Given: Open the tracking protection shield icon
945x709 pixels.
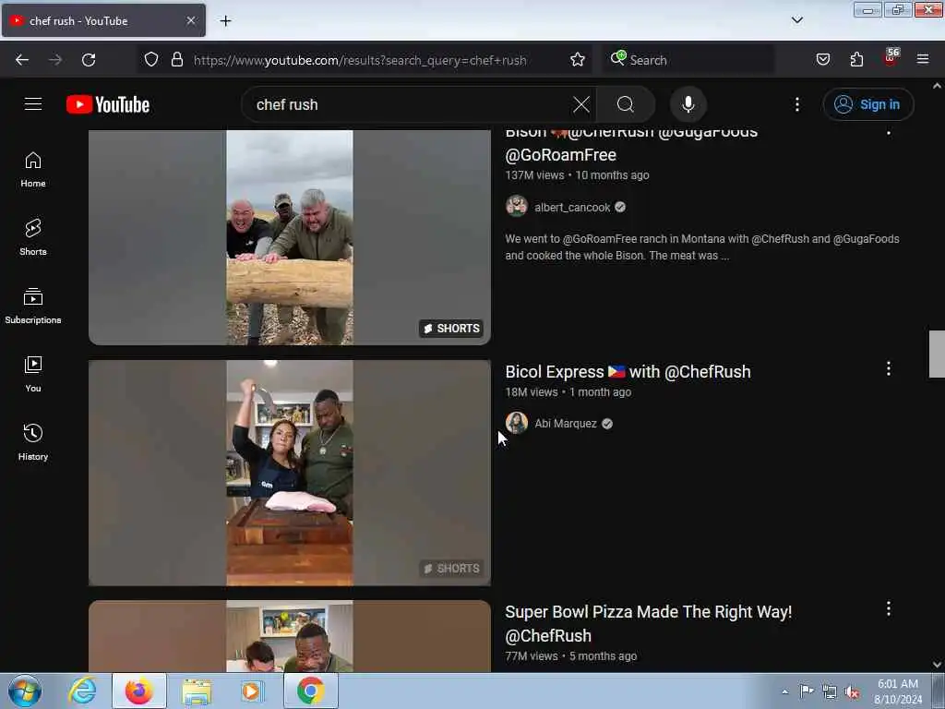Looking at the screenshot, I should [151, 59].
